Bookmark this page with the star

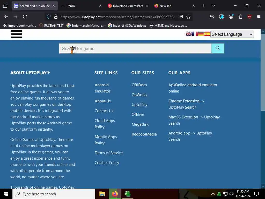click(x=188, y=17)
